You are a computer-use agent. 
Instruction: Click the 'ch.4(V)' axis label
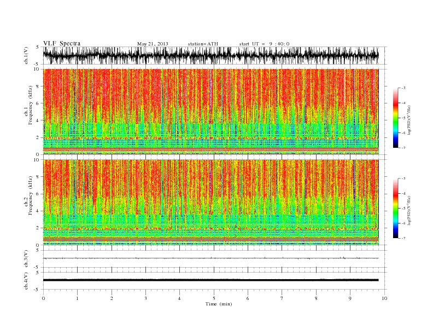[26, 281]
